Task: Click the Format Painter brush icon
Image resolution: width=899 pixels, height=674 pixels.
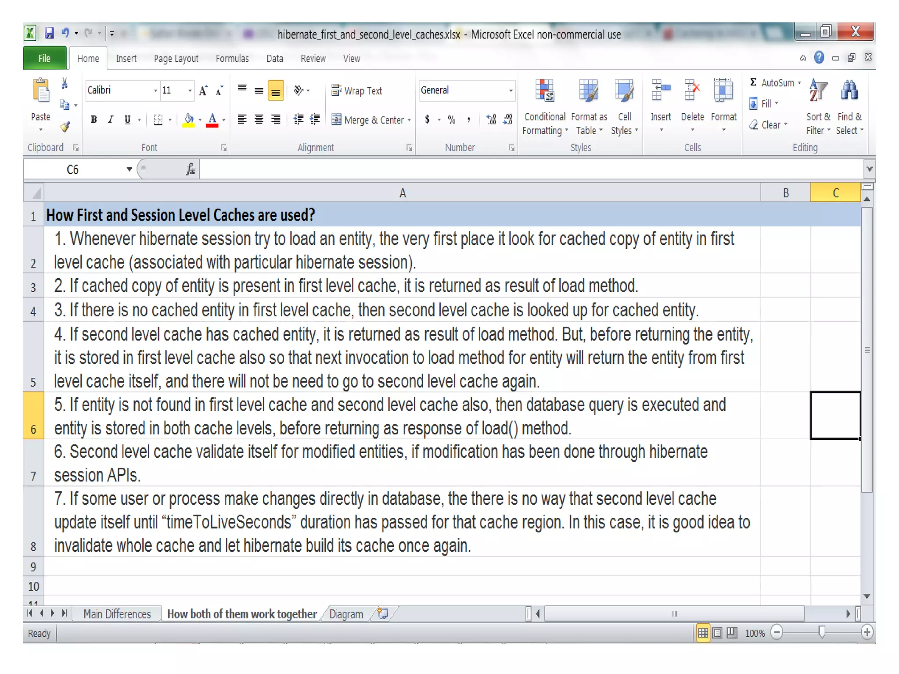Action: click(x=65, y=127)
